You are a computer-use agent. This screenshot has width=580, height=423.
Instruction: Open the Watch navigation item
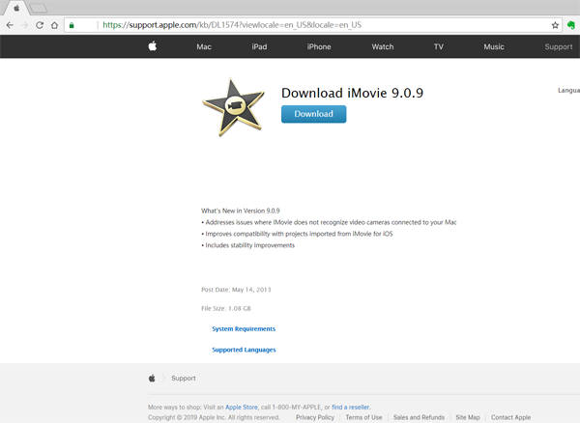pos(383,46)
